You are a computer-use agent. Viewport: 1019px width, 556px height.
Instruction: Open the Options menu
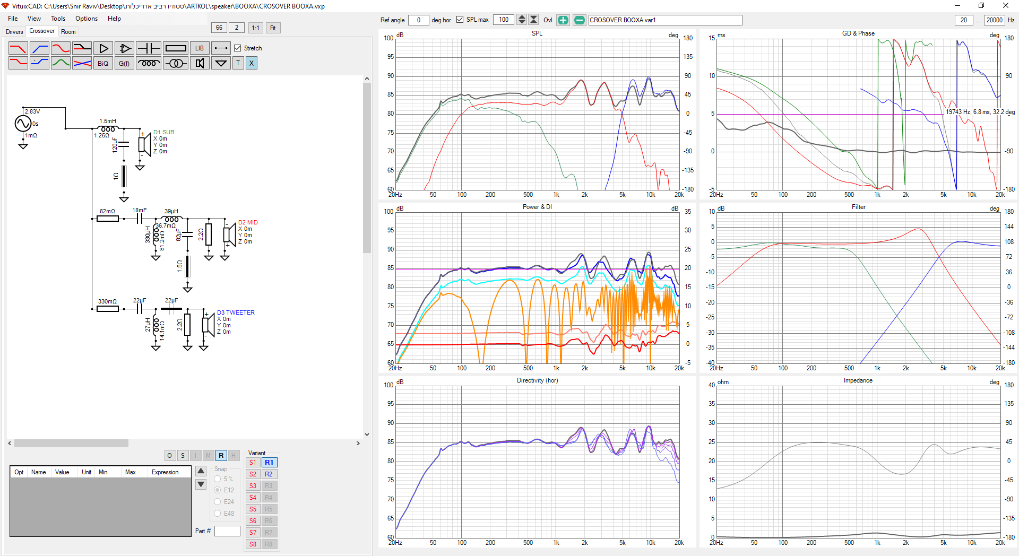click(87, 19)
